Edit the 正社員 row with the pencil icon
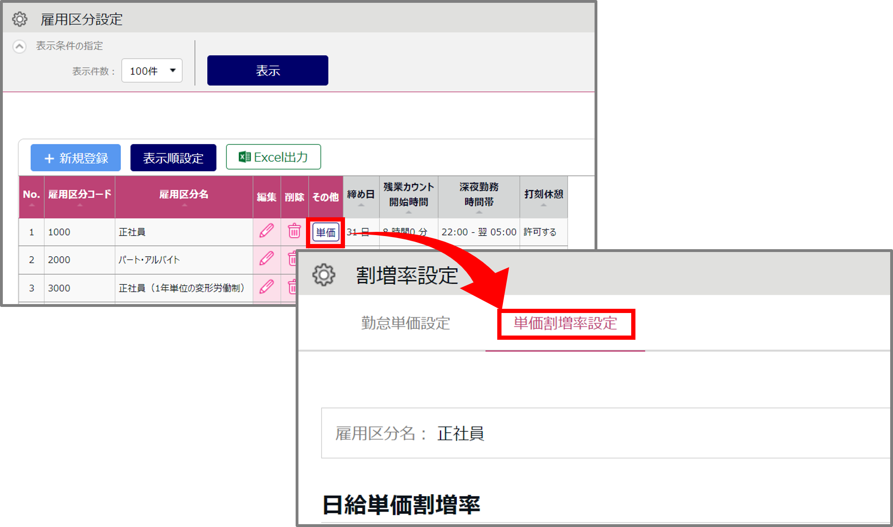 (266, 231)
